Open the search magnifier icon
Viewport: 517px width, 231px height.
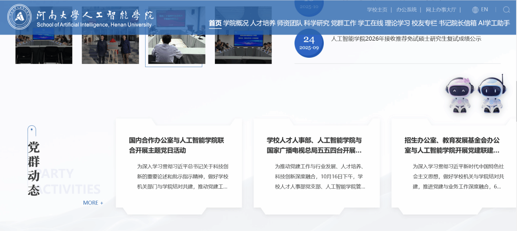[506, 10]
